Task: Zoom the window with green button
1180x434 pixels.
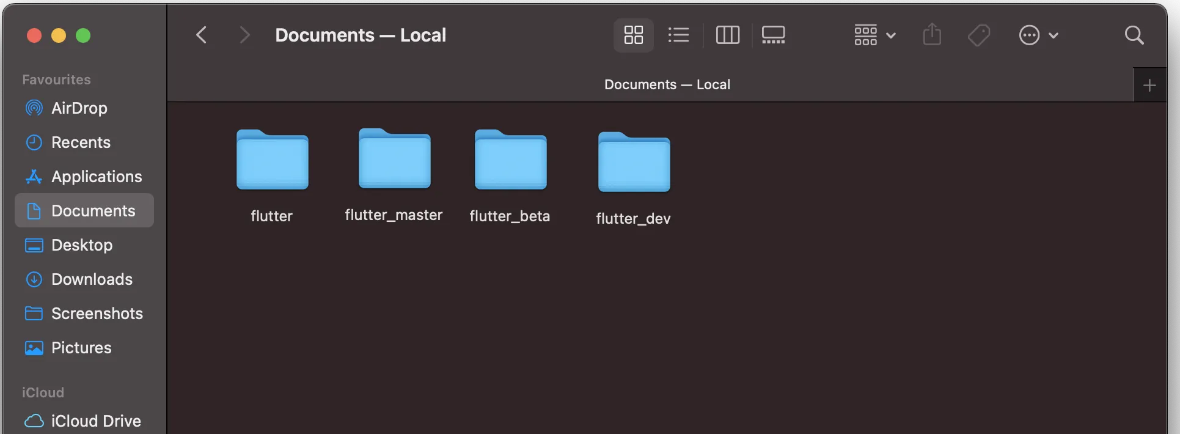Action: tap(83, 35)
